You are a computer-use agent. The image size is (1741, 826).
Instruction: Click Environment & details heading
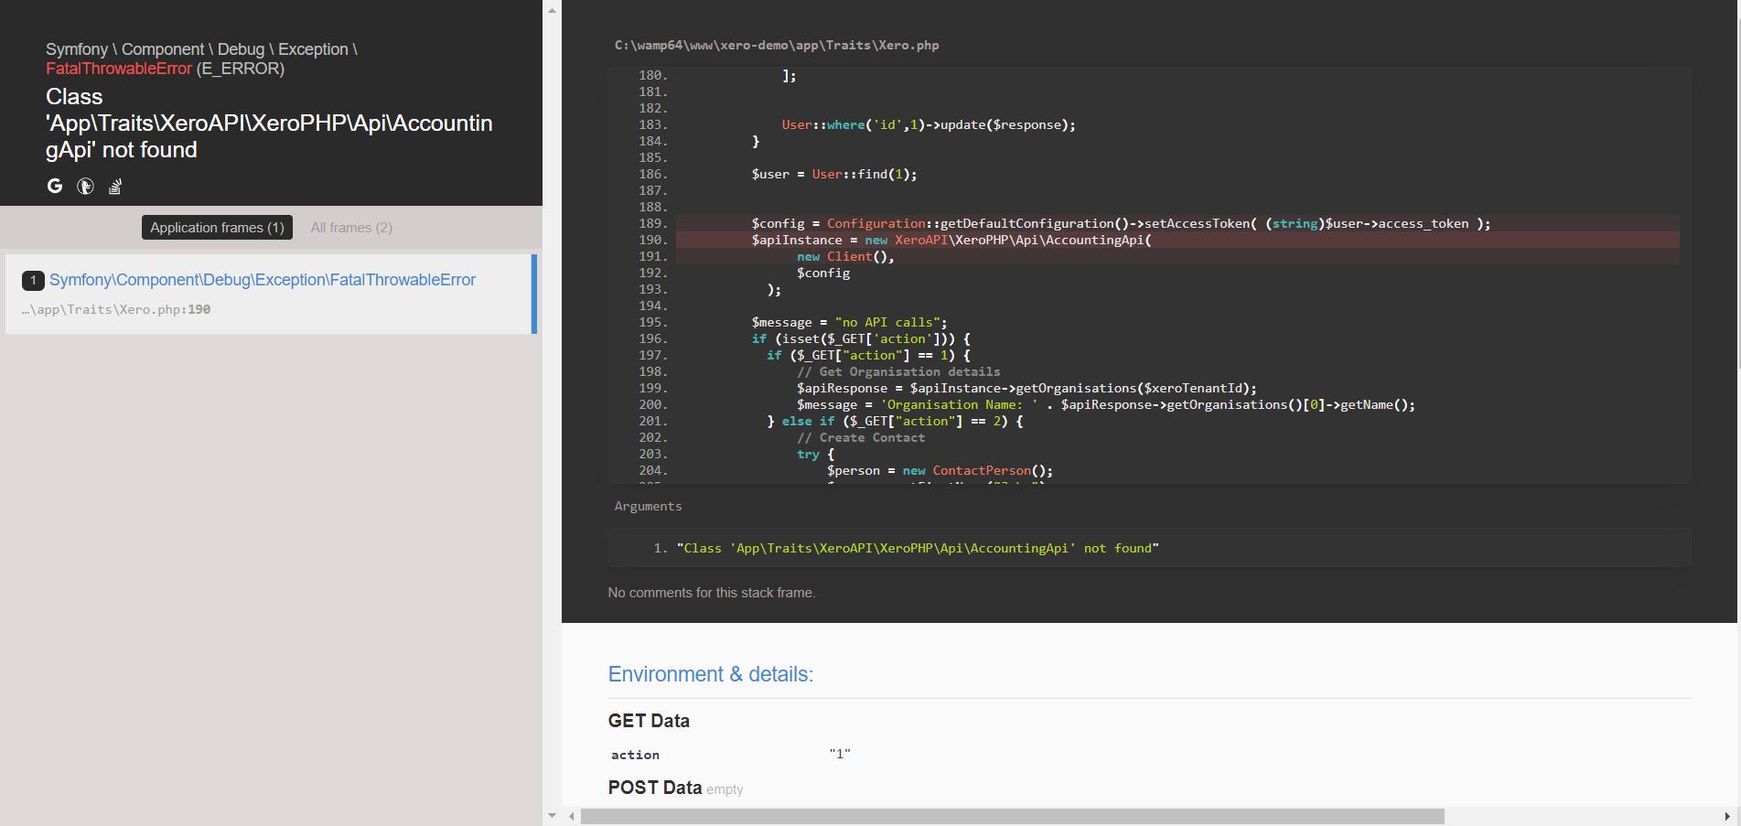711,674
